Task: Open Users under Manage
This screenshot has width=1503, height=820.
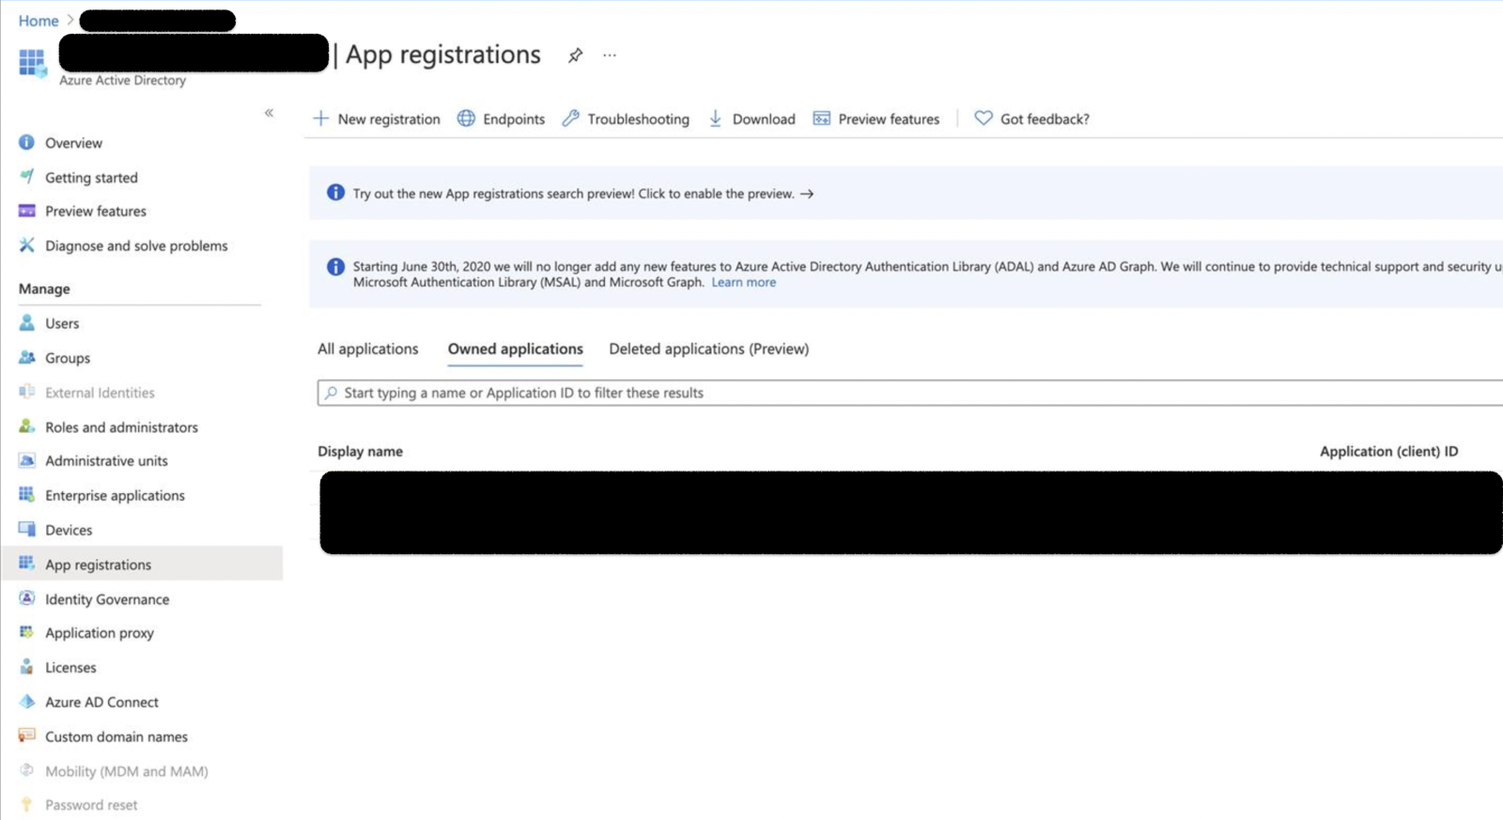Action: (62, 323)
